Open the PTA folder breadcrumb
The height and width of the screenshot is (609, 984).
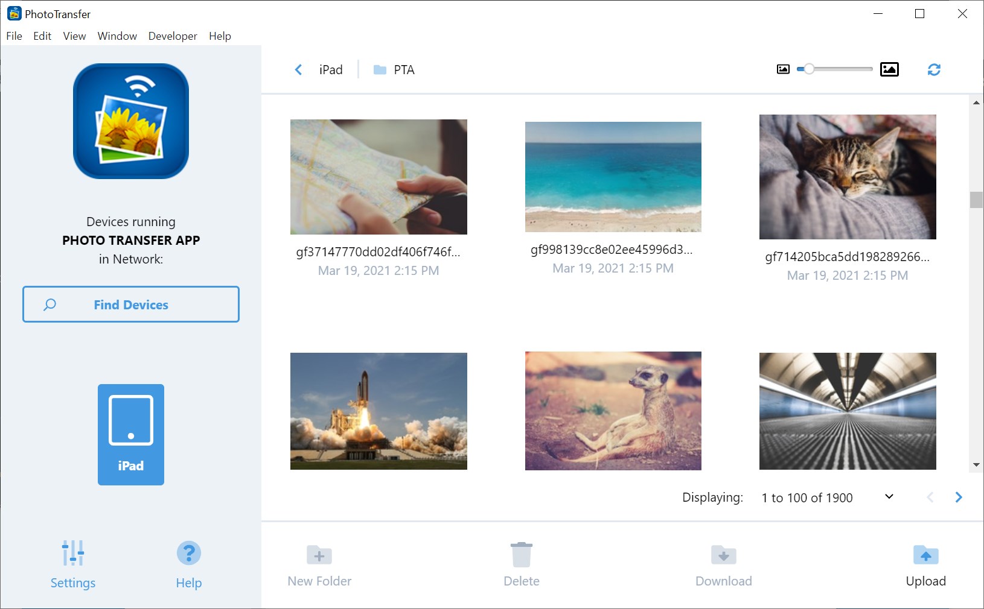pos(403,70)
